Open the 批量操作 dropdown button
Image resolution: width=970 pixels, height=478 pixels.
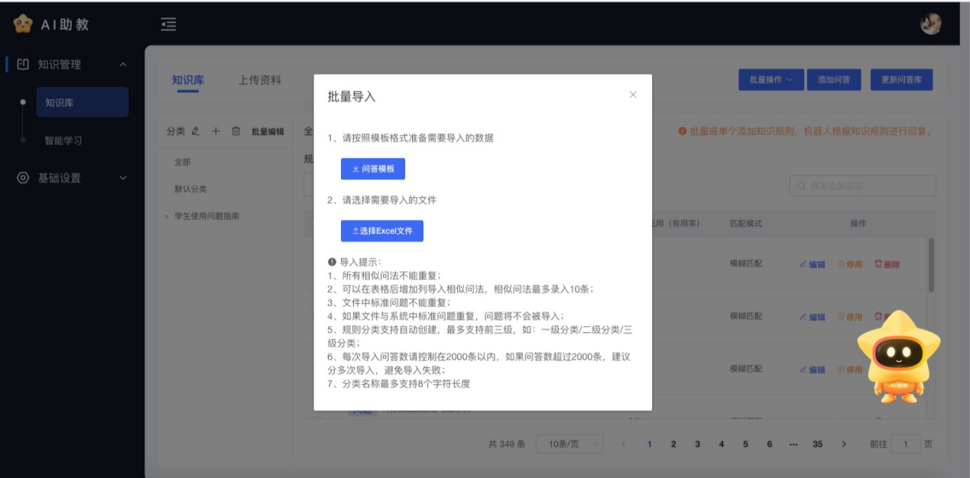pos(770,79)
